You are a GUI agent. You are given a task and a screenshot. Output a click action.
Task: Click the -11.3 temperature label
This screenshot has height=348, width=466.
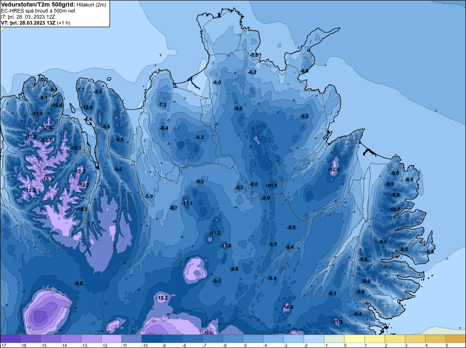[337, 322]
